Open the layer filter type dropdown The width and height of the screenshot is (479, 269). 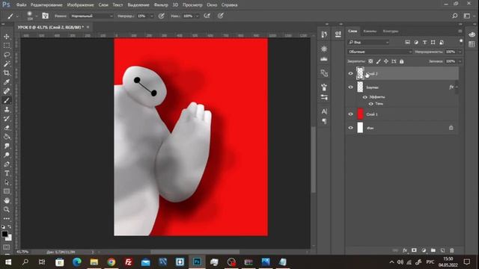pos(368,42)
